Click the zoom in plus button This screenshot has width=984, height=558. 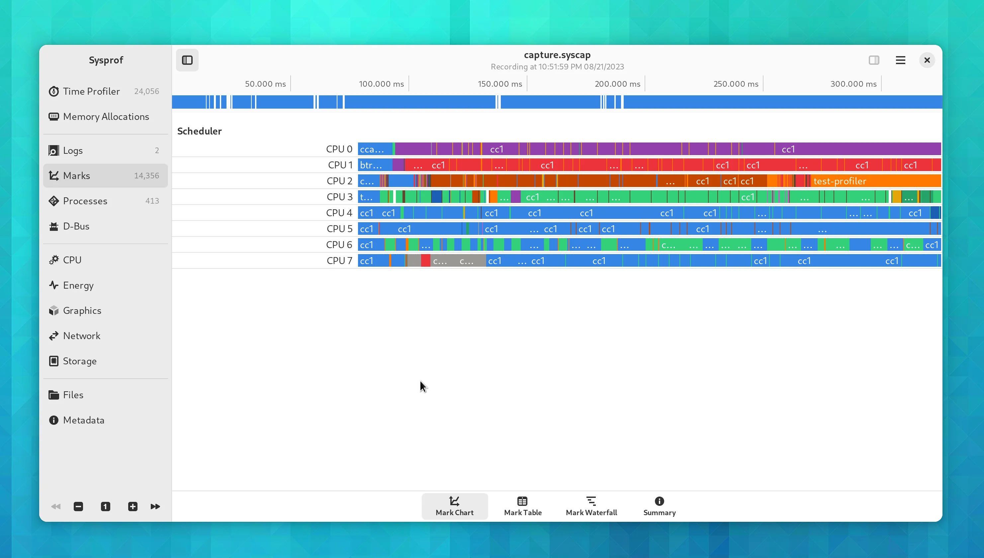[133, 507]
